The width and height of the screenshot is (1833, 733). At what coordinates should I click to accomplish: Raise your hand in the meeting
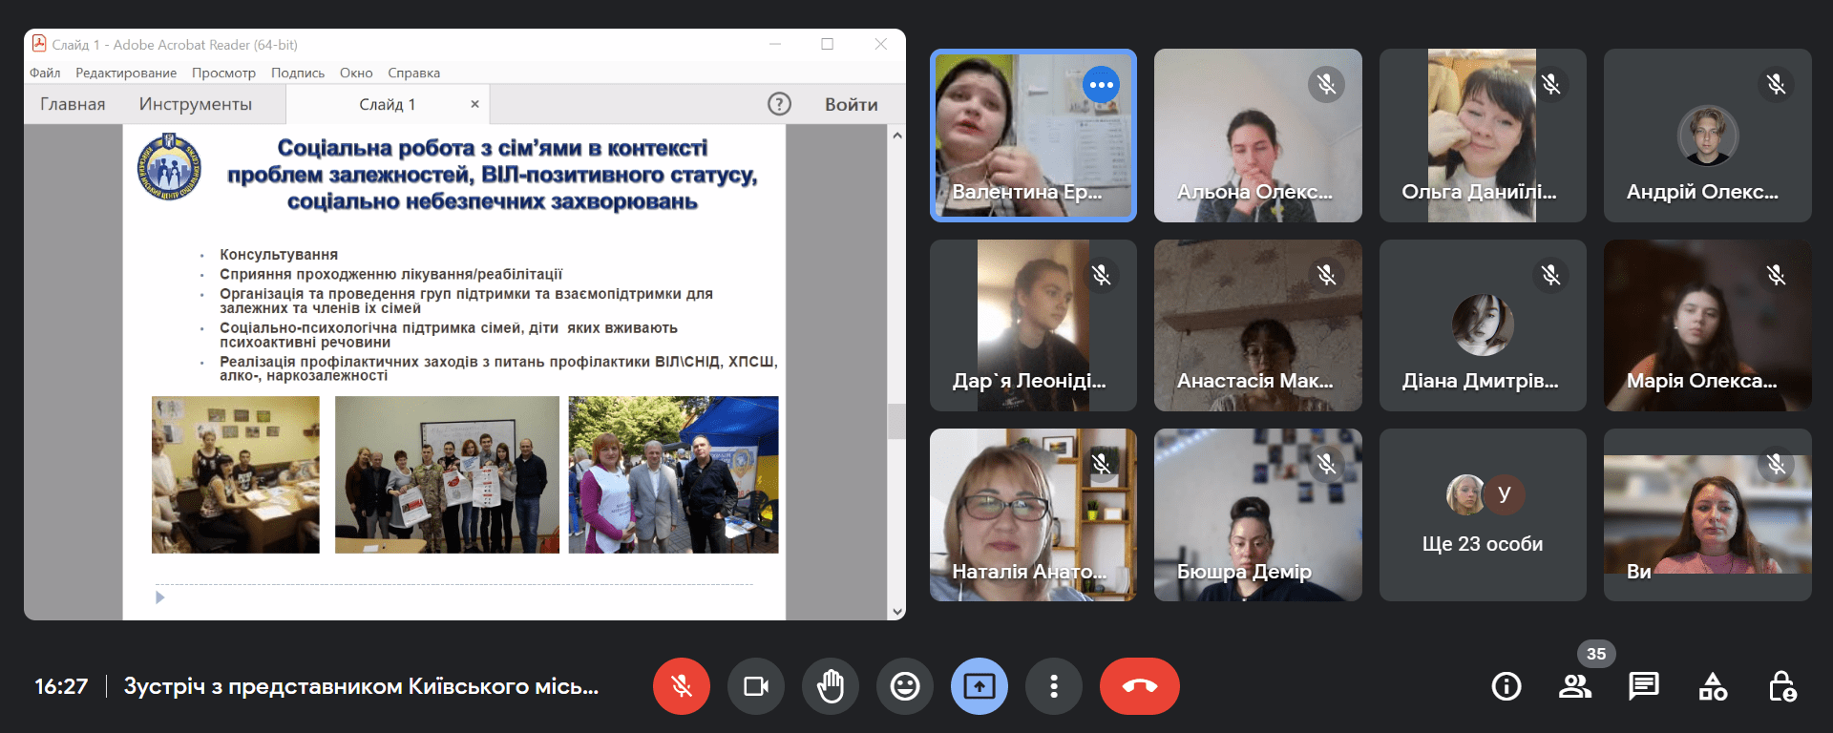pos(831,686)
